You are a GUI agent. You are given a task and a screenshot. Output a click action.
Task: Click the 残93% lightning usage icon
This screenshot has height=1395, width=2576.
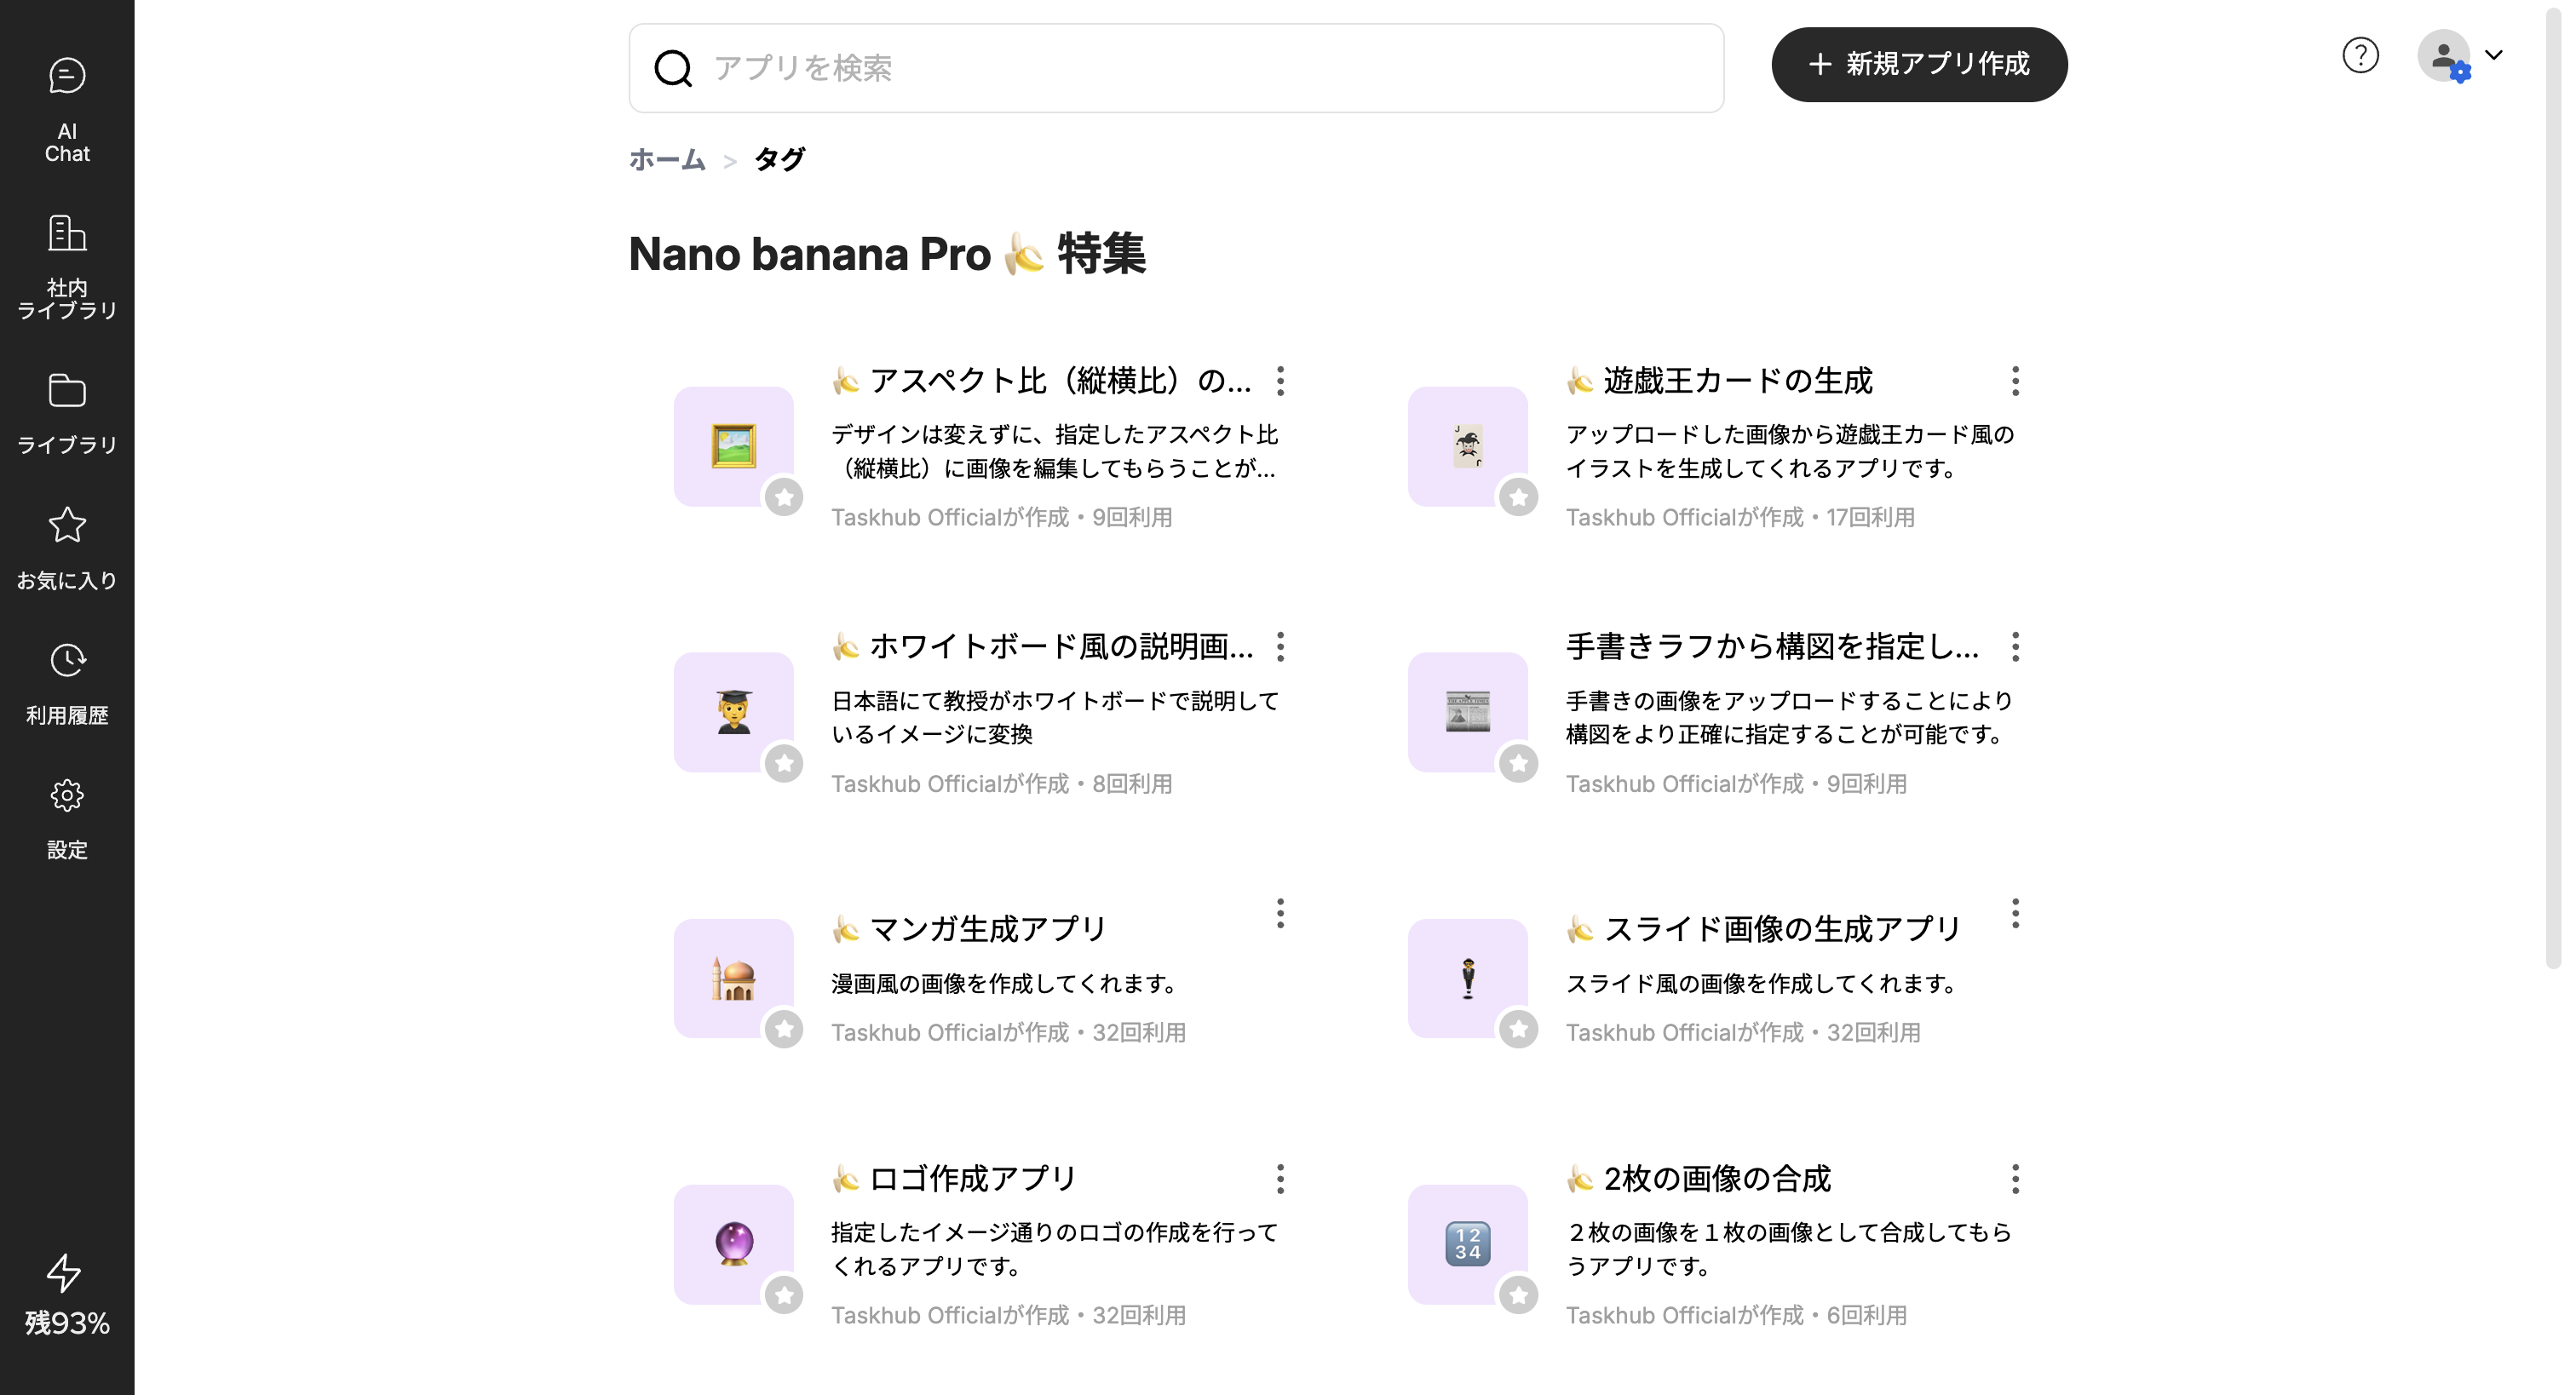(x=65, y=1273)
